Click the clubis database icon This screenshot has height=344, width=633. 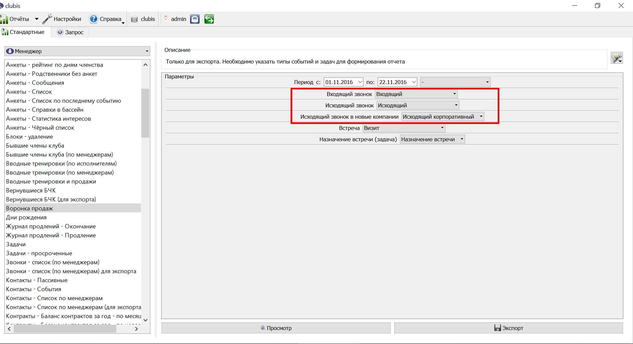coord(134,19)
